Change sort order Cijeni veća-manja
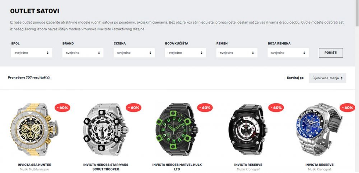This screenshot has height=173, width=359. [x=327, y=78]
